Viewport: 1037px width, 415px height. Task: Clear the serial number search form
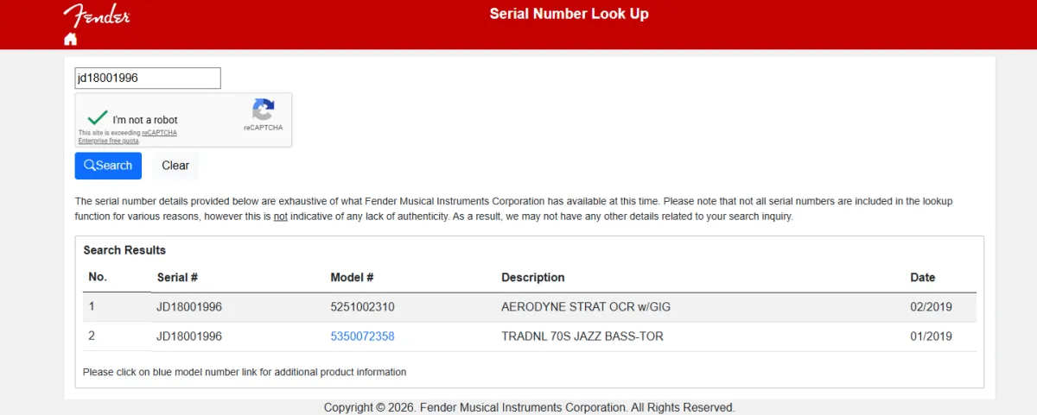click(175, 166)
